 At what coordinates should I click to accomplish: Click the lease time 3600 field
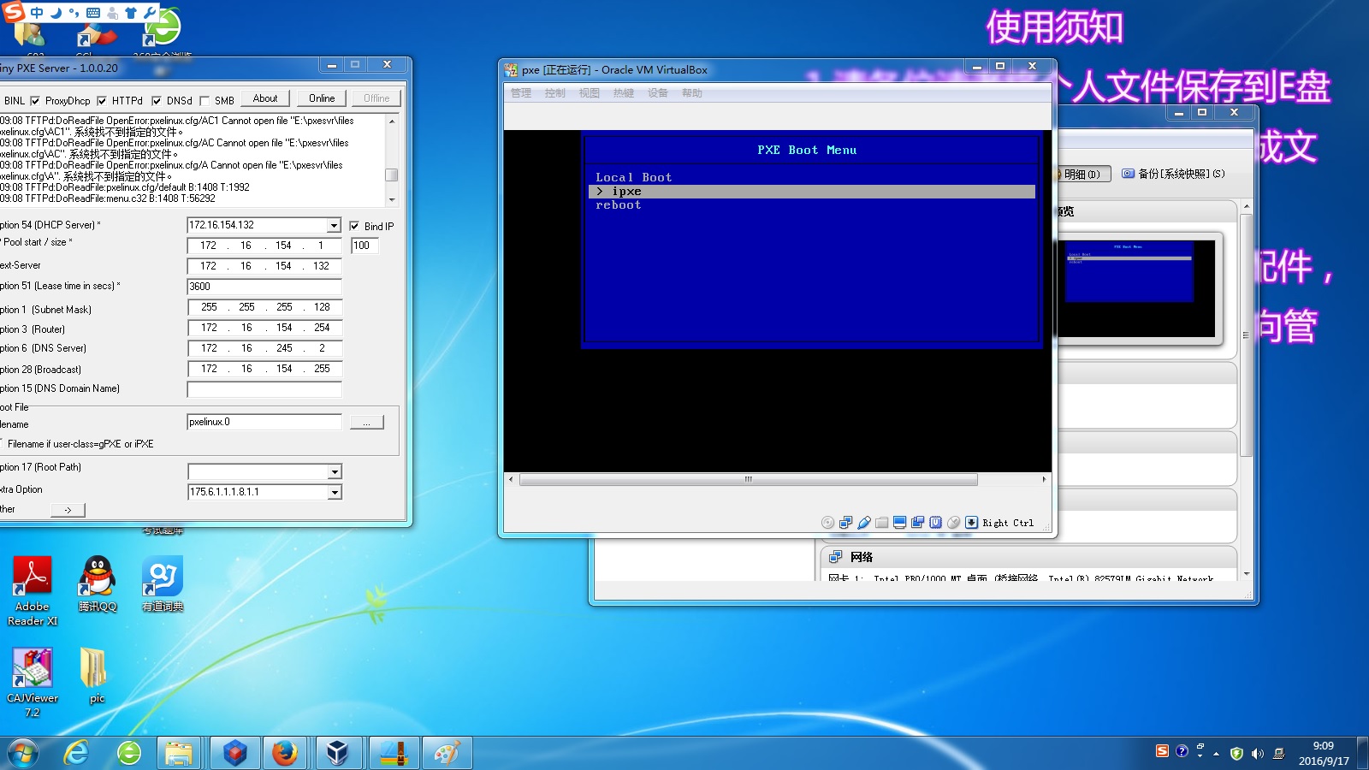264,287
